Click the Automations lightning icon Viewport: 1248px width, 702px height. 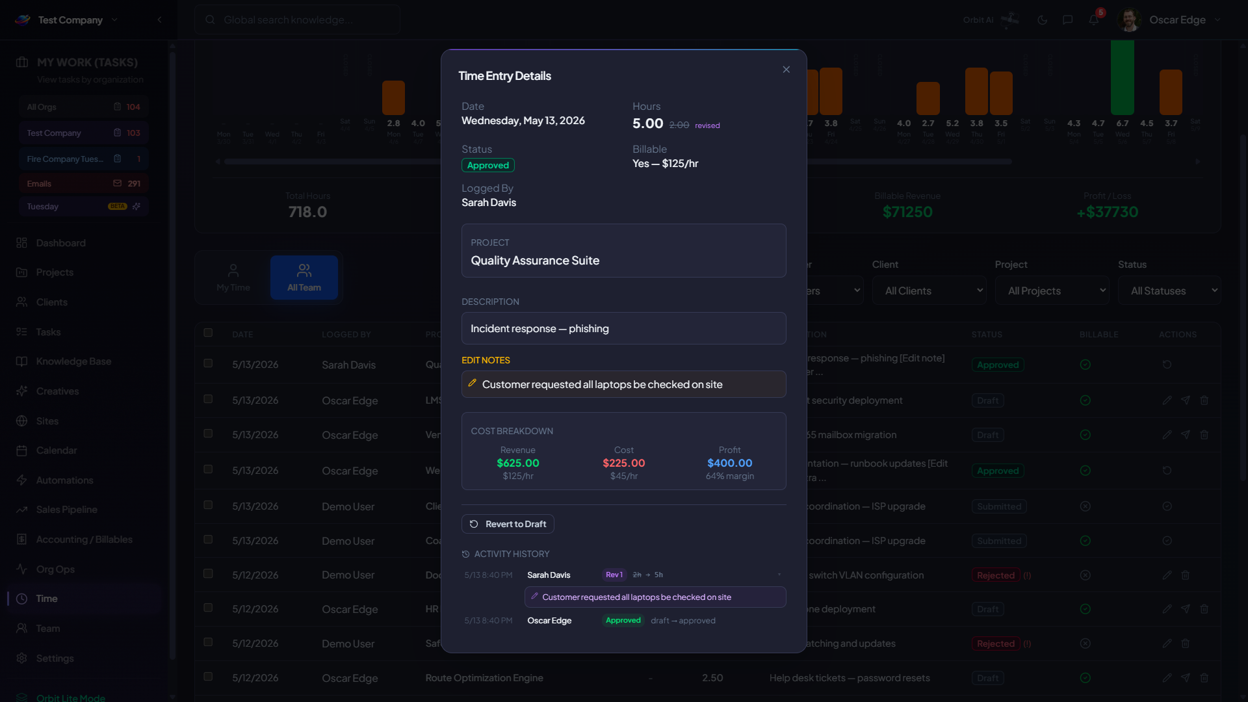click(21, 480)
